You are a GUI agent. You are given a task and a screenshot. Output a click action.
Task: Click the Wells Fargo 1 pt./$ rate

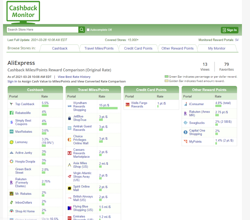pos(161,103)
